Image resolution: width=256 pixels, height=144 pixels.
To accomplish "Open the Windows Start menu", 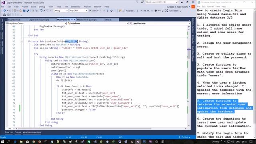I will click(x=2, y=142).
